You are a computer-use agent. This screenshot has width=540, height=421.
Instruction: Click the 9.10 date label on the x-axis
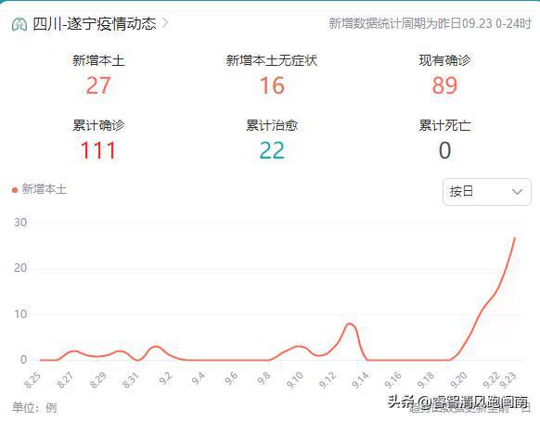(295, 380)
